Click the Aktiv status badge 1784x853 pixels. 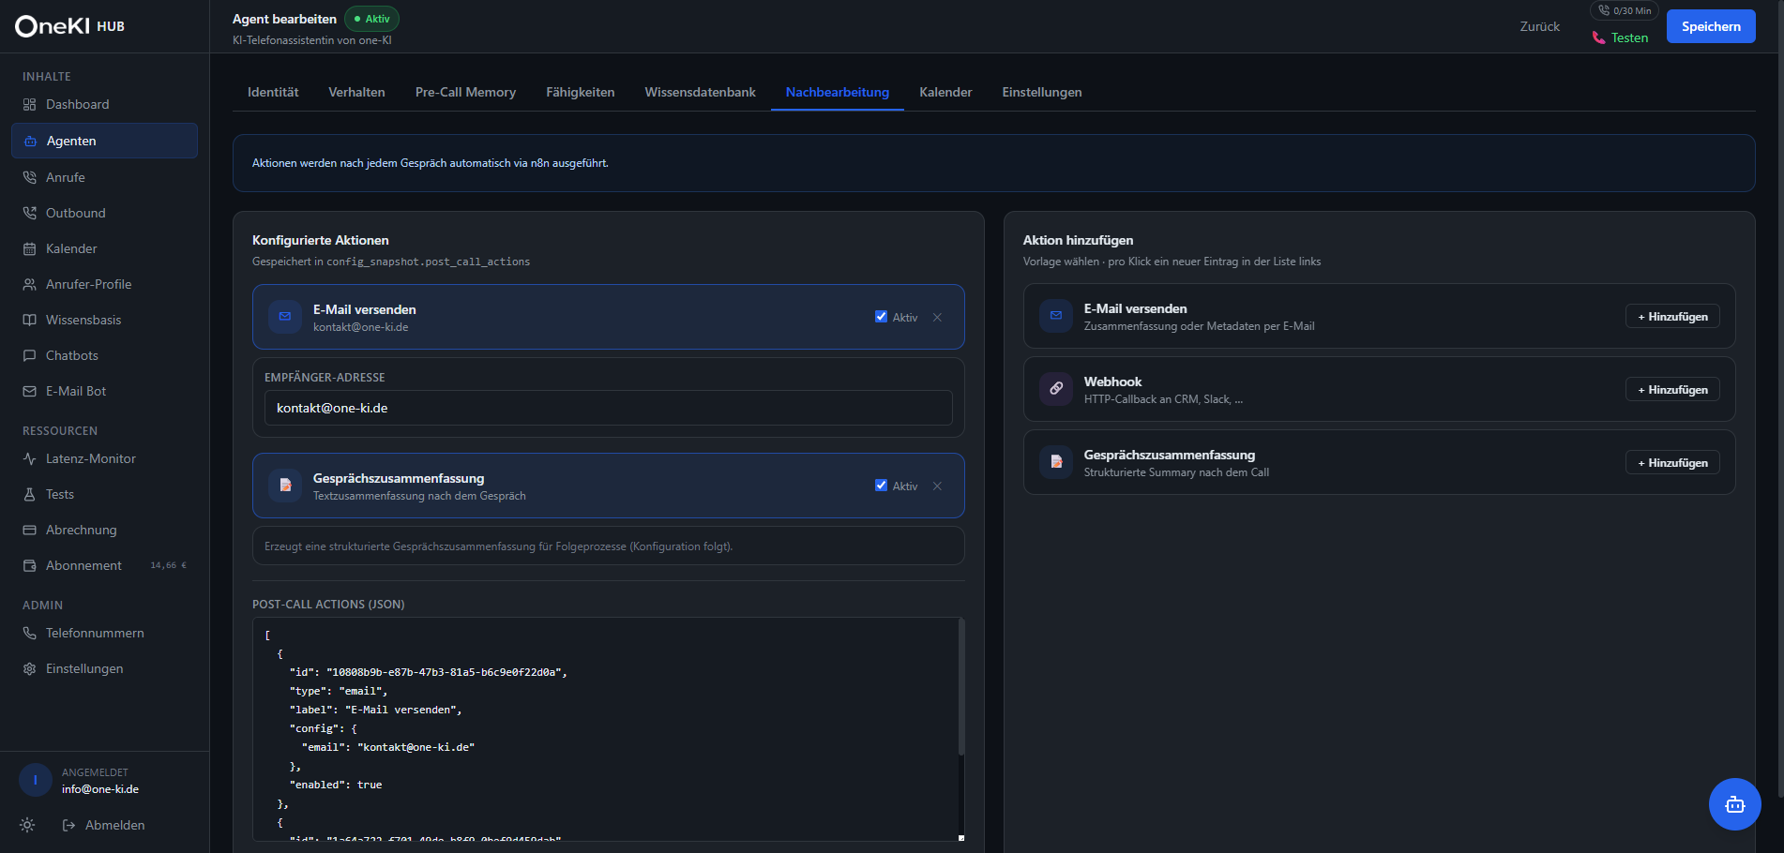(372, 19)
